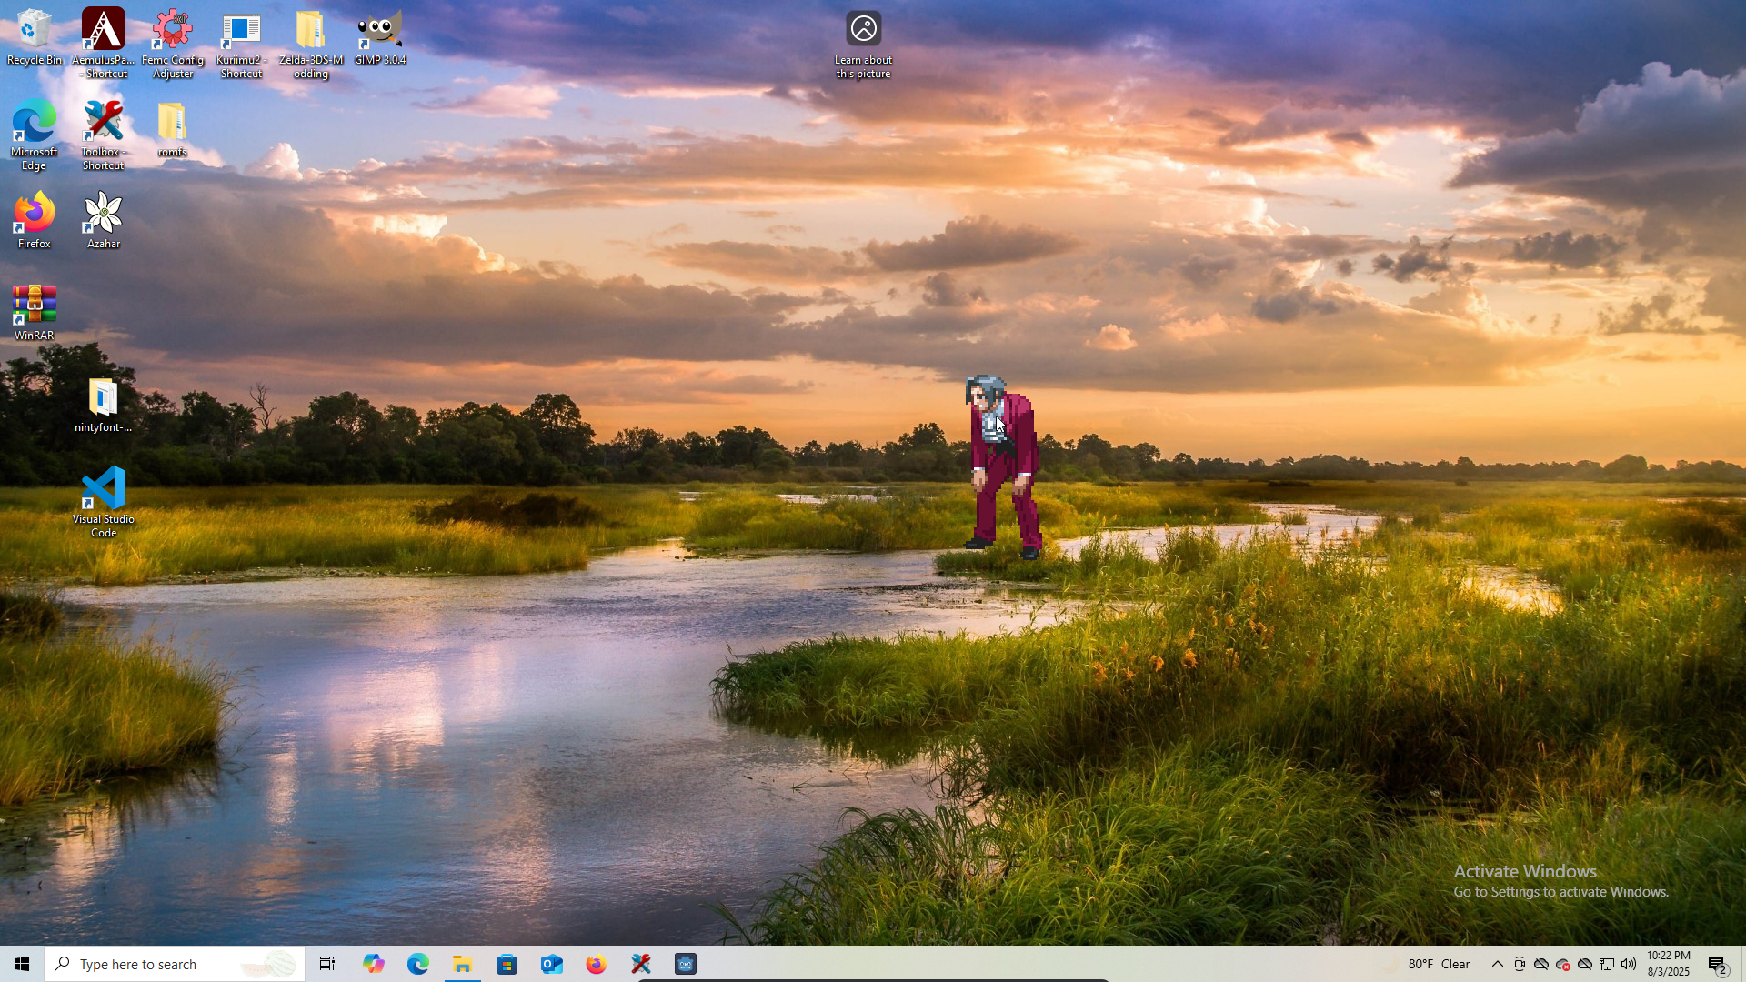Click the Windows Start button

22,964
